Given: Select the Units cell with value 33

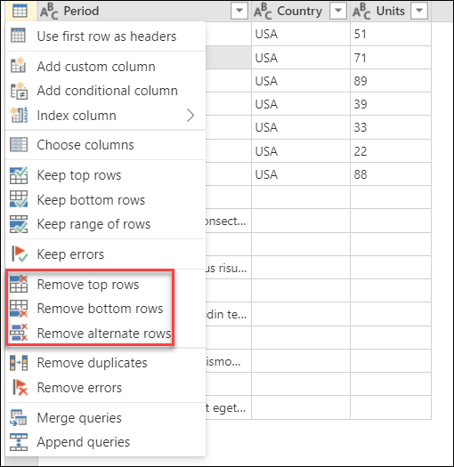Looking at the screenshot, I should point(391,127).
